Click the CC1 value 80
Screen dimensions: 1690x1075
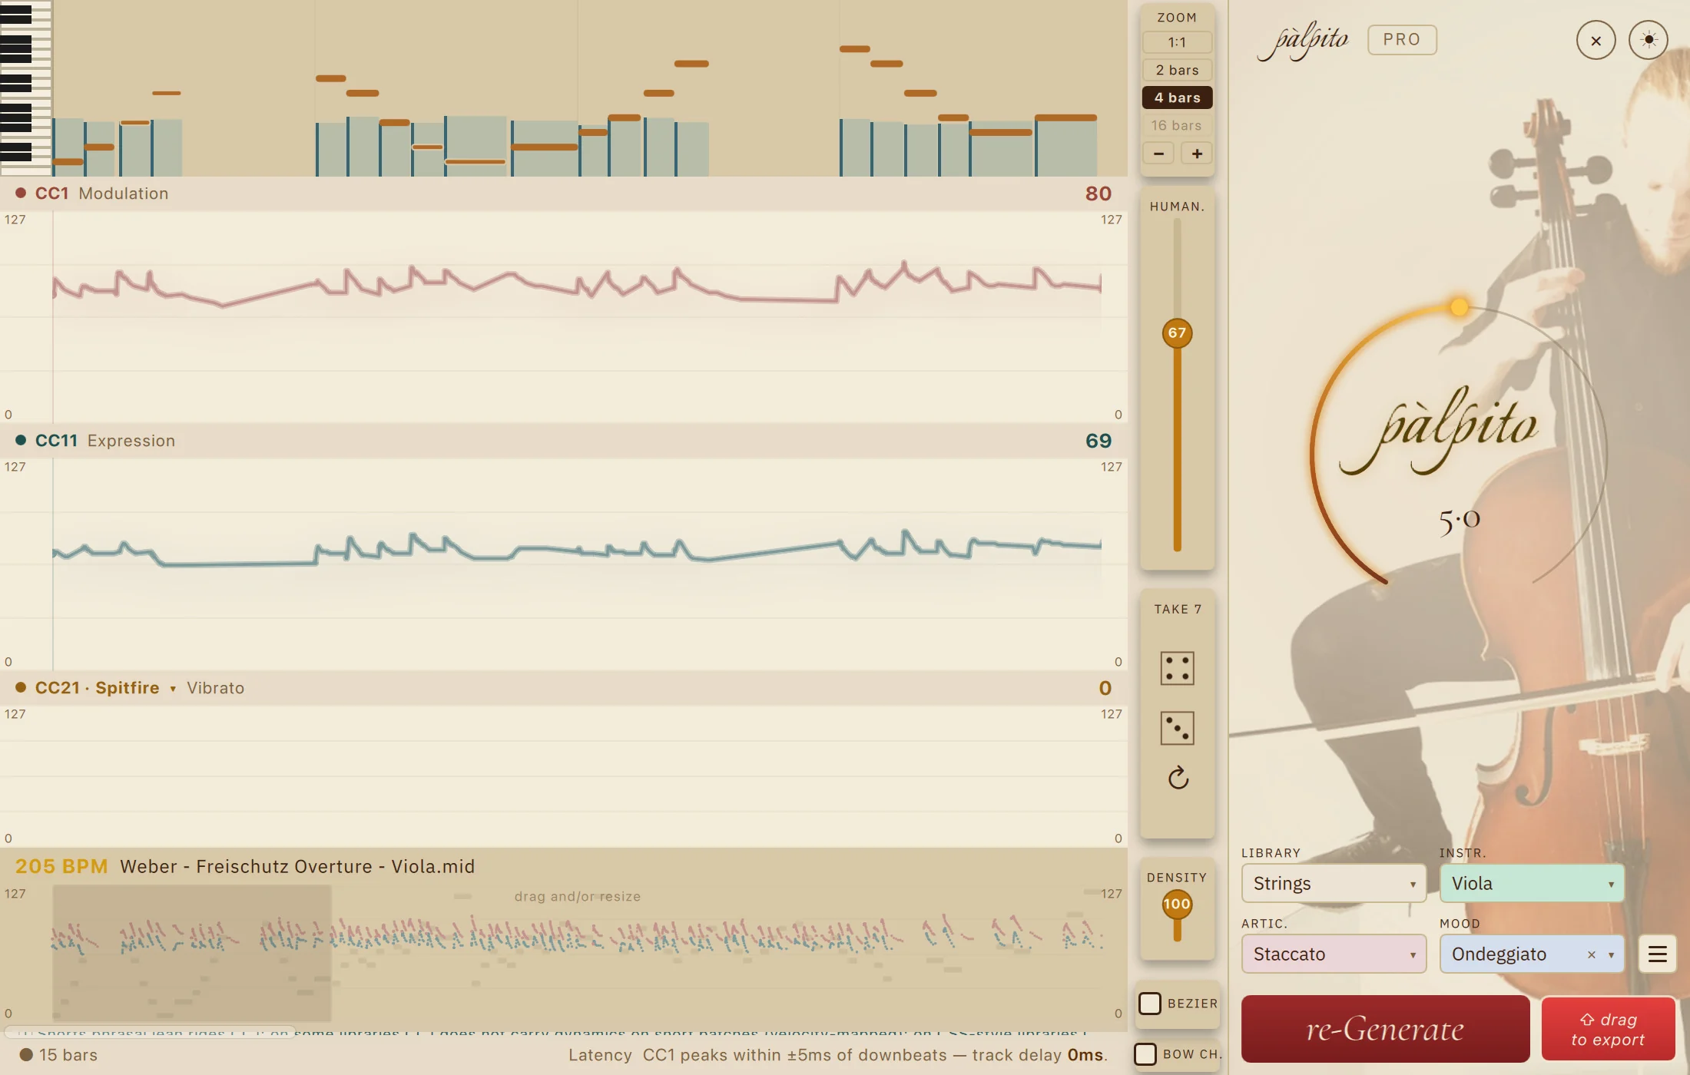click(x=1098, y=193)
